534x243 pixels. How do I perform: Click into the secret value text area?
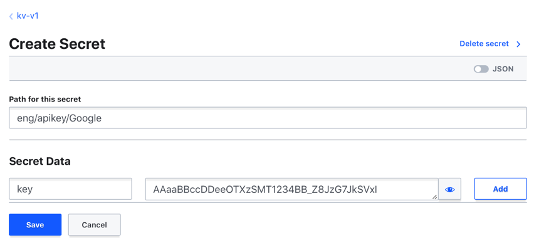(x=291, y=189)
